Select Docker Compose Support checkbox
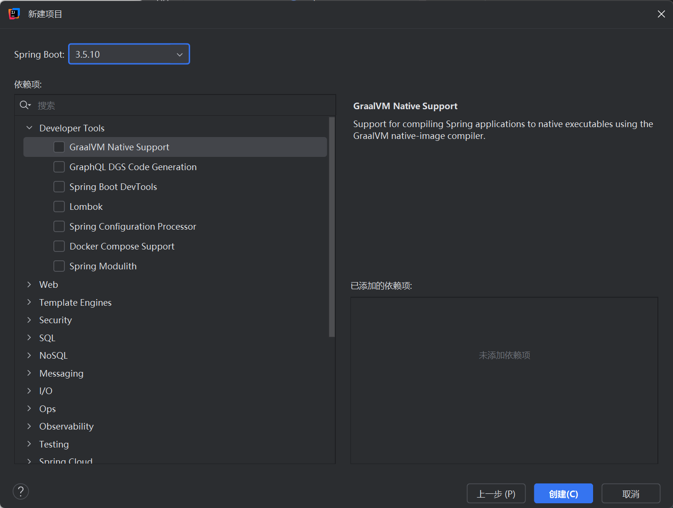 click(x=59, y=246)
